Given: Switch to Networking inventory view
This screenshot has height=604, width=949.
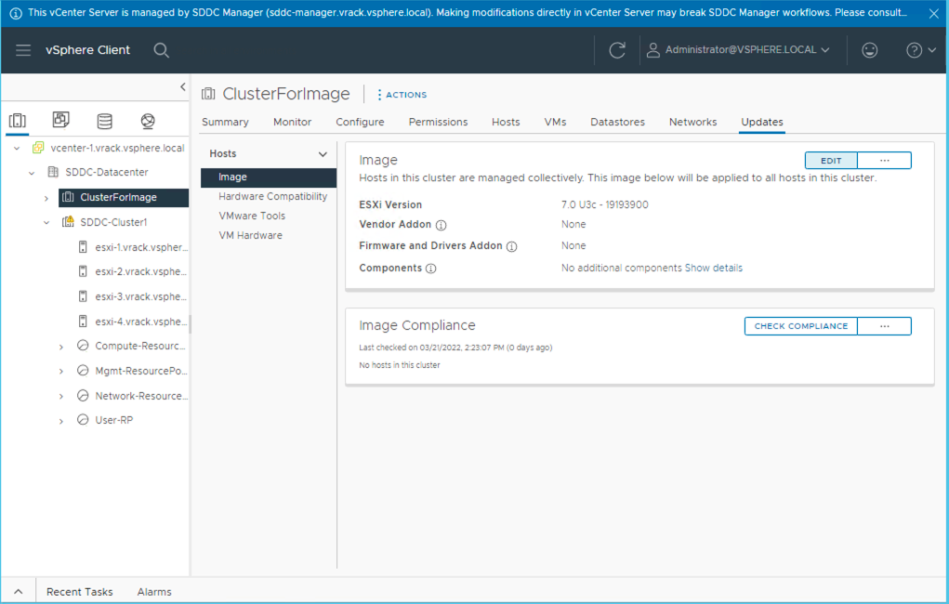Looking at the screenshot, I should click(148, 121).
